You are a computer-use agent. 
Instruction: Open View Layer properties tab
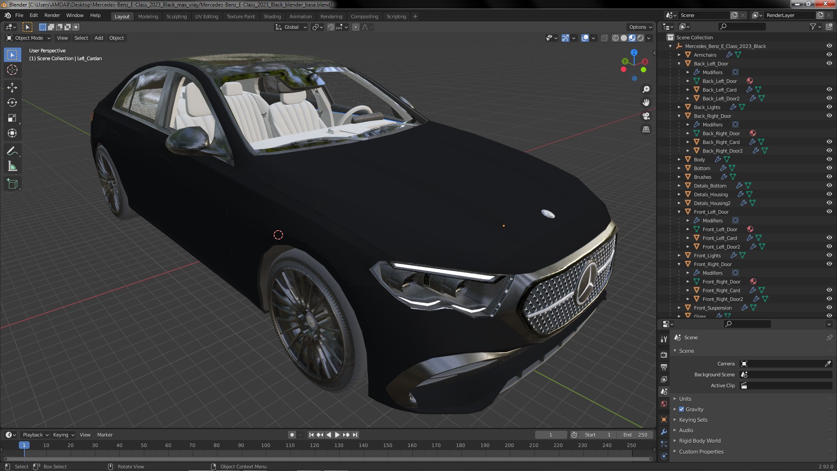point(664,379)
